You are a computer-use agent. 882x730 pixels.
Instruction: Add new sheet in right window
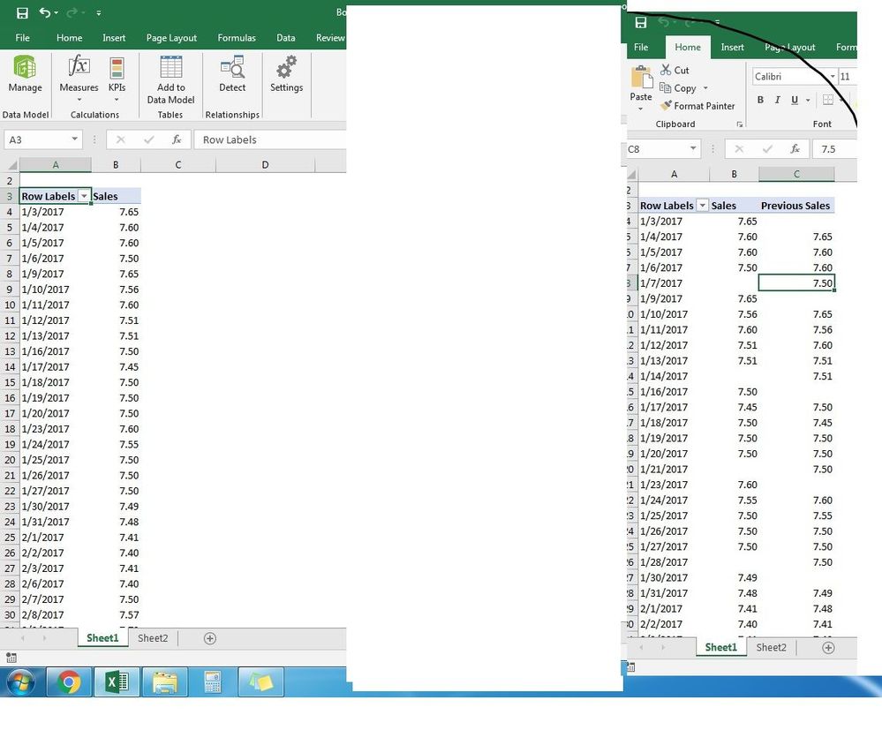(x=828, y=647)
